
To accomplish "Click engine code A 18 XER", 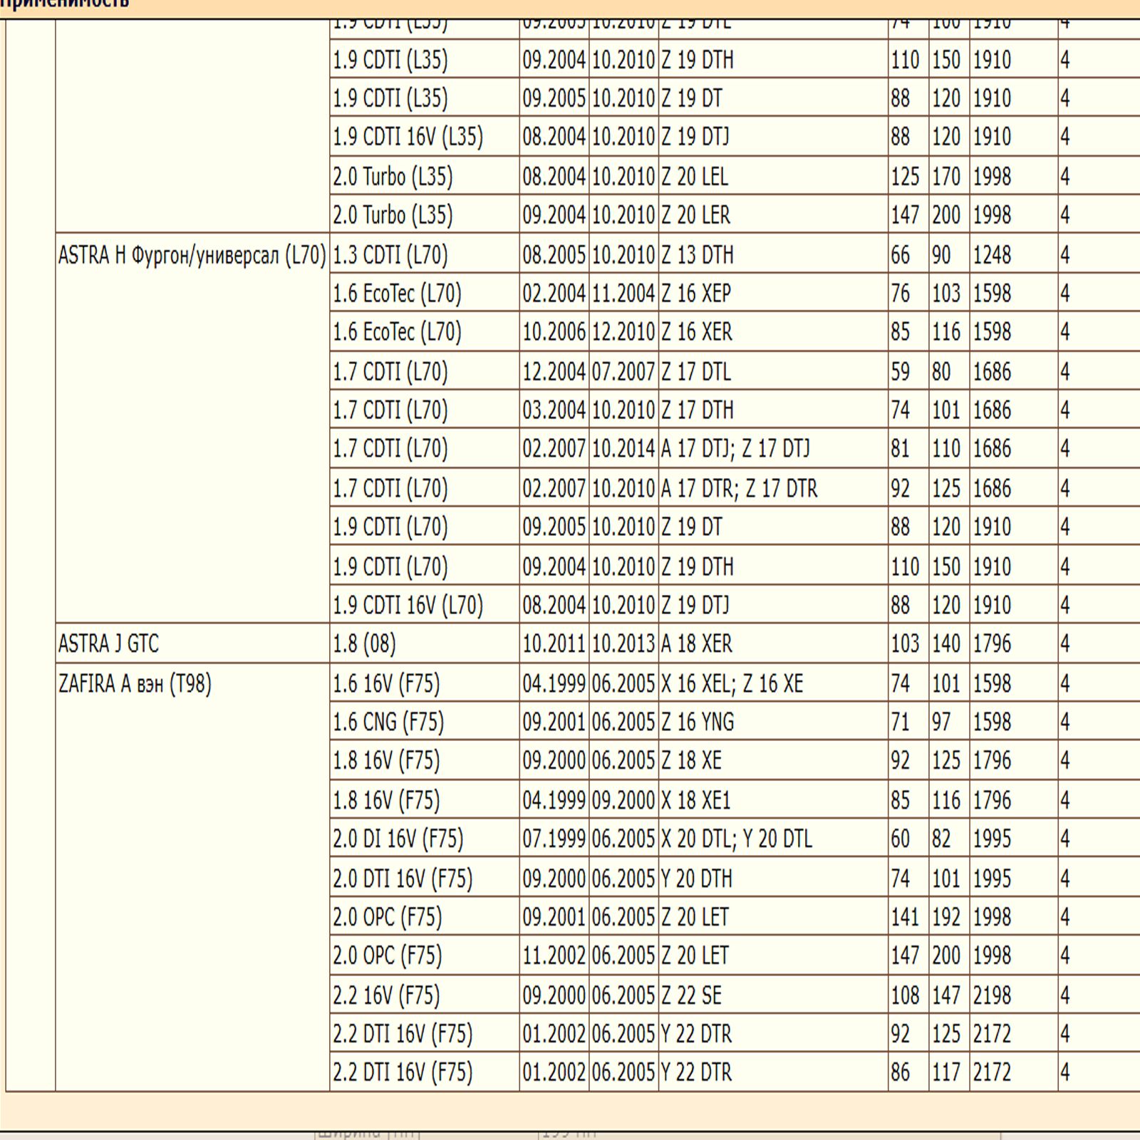I will tap(696, 644).
